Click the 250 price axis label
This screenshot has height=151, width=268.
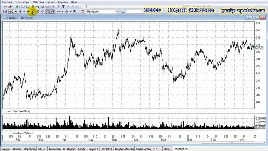tap(258, 31)
